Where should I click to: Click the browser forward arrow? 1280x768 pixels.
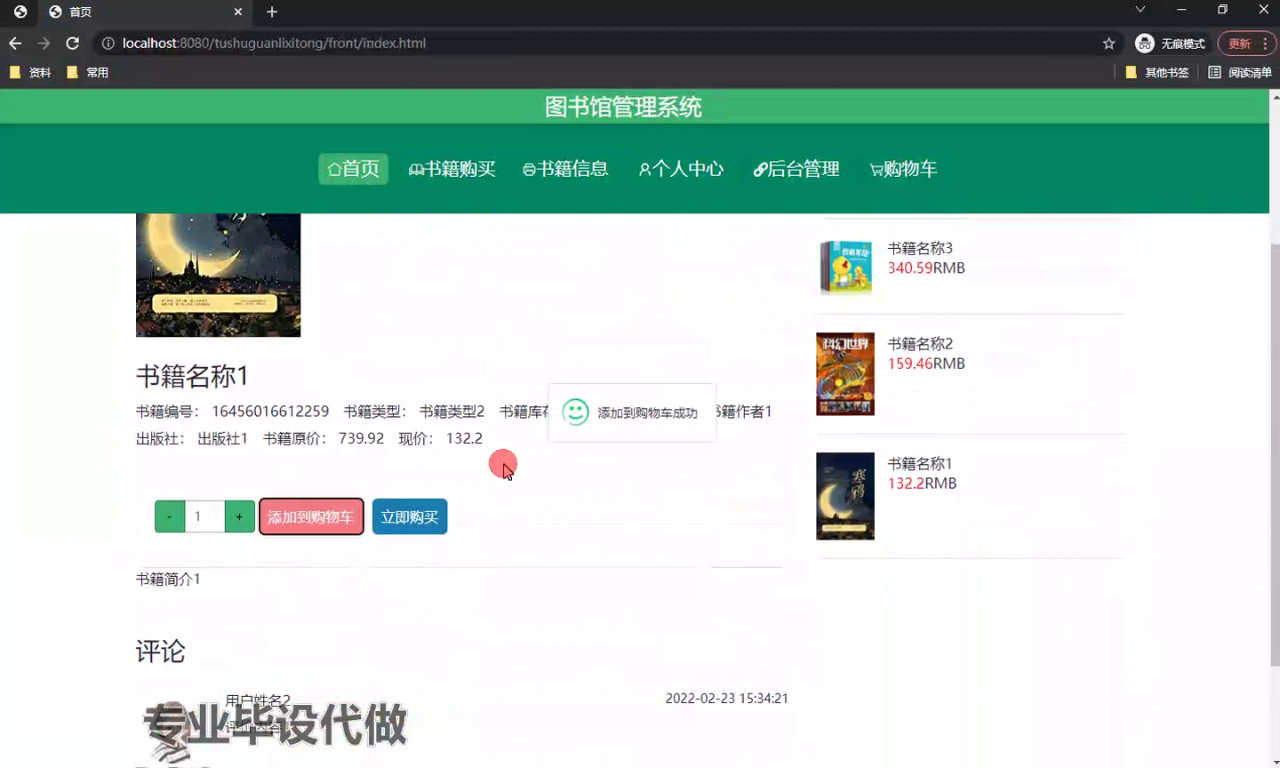pos(44,43)
